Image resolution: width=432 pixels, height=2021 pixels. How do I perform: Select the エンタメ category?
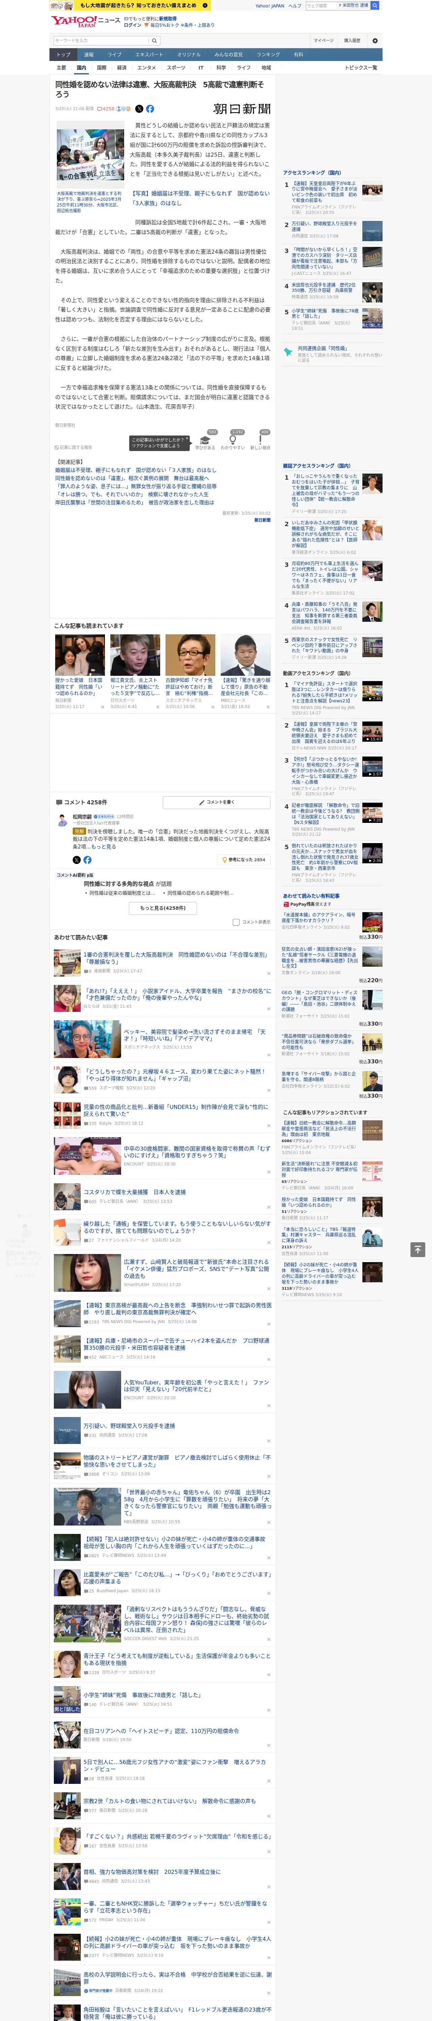[x=147, y=67]
